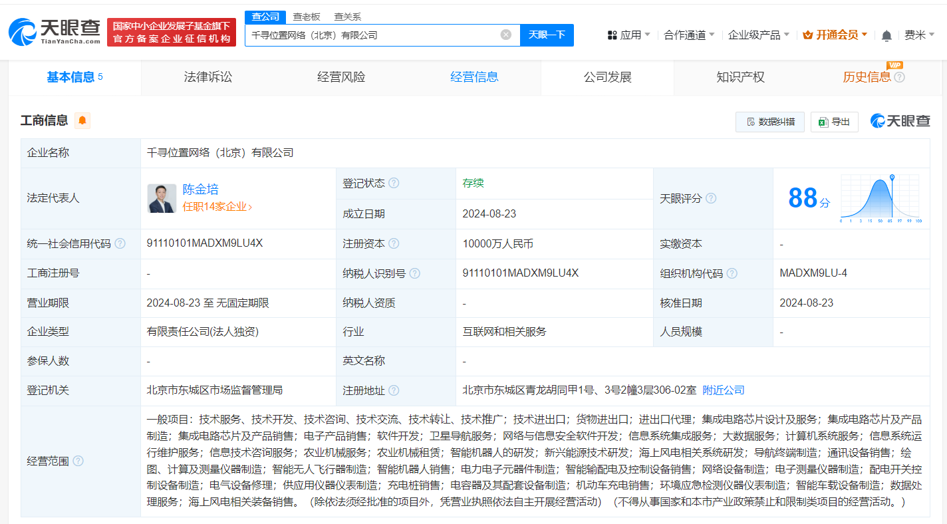Click help icon next to 注册地址
Image resolution: width=947 pixels, height=524 pixels.
pos(394,391)
